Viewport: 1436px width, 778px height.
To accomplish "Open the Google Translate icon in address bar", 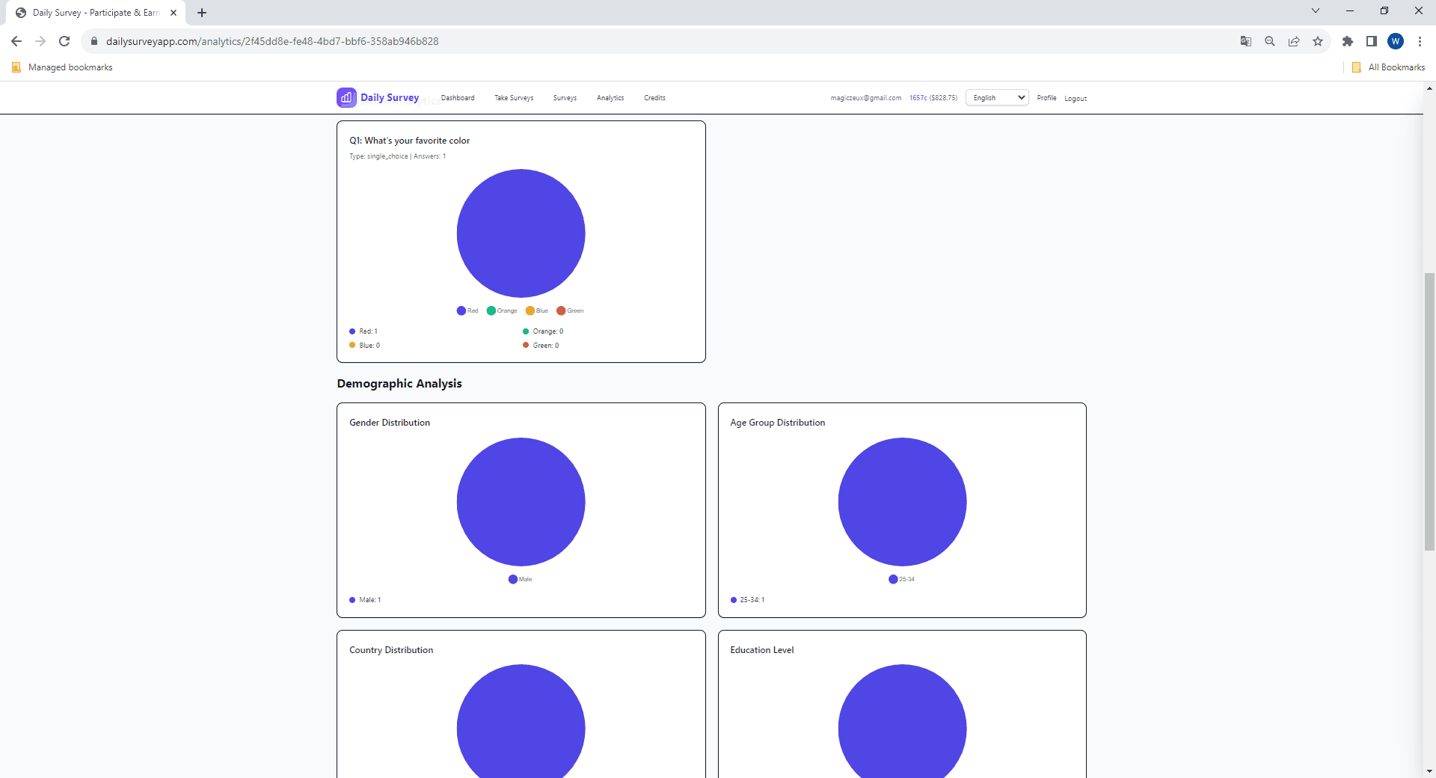I will [x=1246, y=41].
